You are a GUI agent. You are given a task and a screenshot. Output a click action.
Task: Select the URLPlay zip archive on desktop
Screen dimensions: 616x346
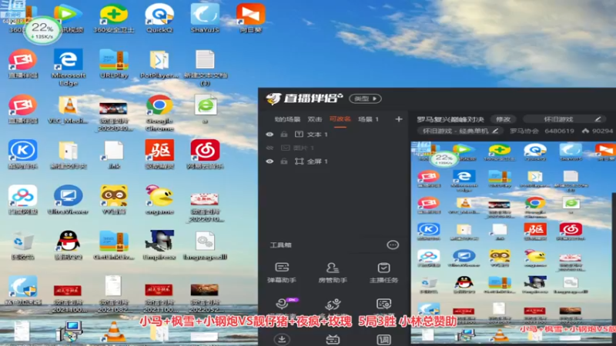click(113, 64)
